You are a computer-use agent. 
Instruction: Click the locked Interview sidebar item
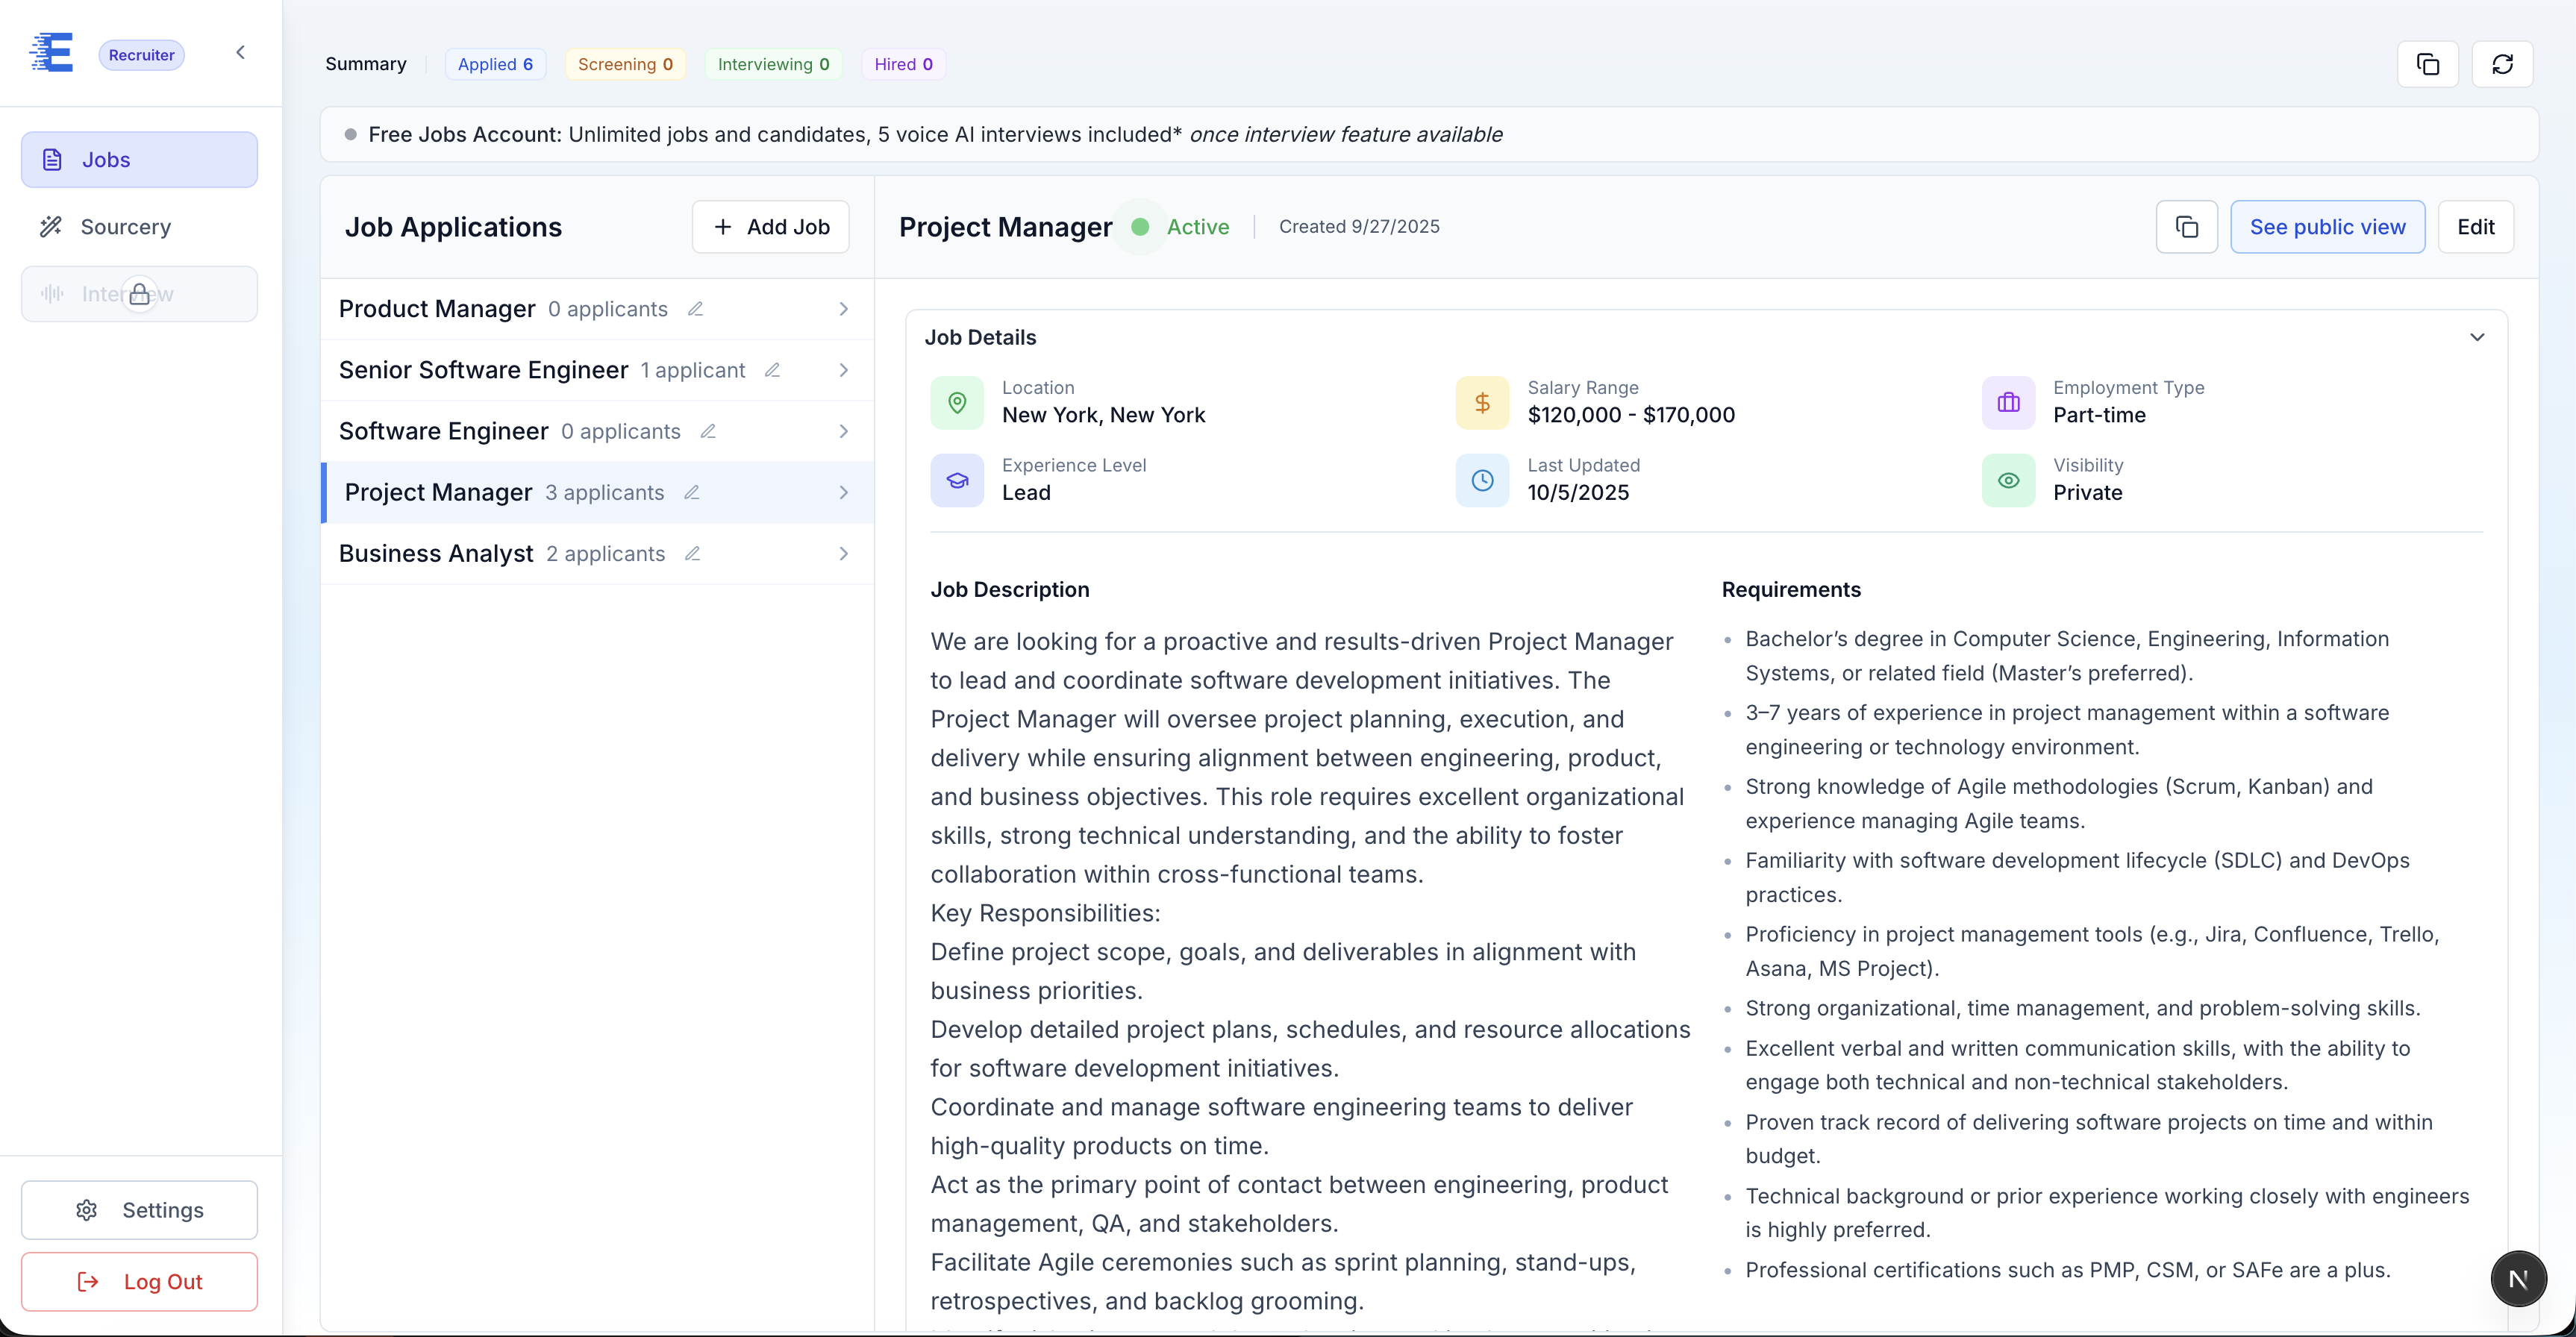click(x=139, y=294)
